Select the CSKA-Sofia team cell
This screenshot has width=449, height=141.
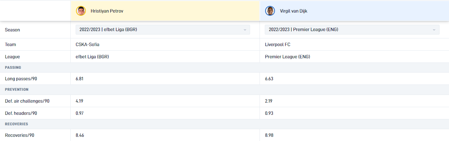tap(165, 44)
